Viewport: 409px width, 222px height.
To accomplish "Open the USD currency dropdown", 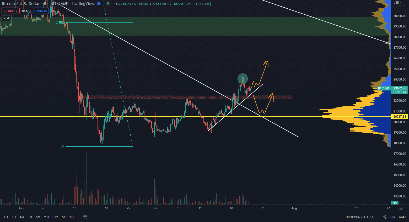I will pos(397,3).
